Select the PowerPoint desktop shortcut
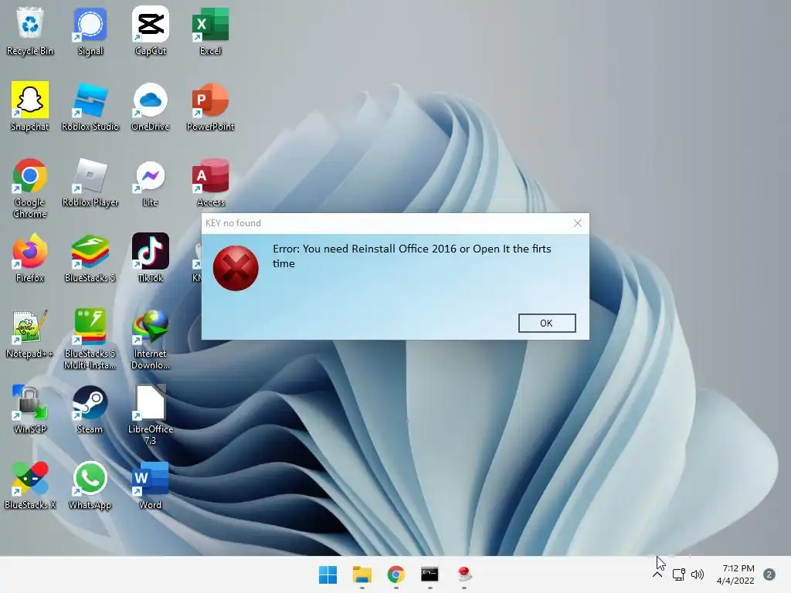The height and width of the screenshot is (593, 791). pyautogui.click(x=210, y=107)
